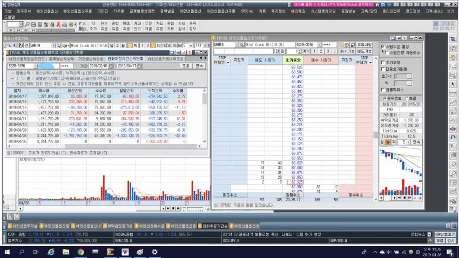Open the chart interval dropdown showing 5

tap(409, 142)
